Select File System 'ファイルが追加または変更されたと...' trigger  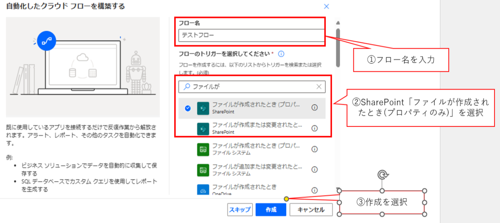click(252, 170)
